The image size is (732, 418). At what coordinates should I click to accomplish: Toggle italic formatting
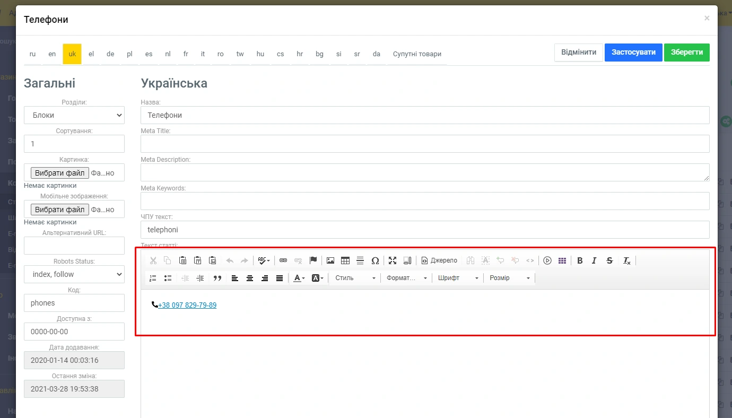[x=594, y=260]
